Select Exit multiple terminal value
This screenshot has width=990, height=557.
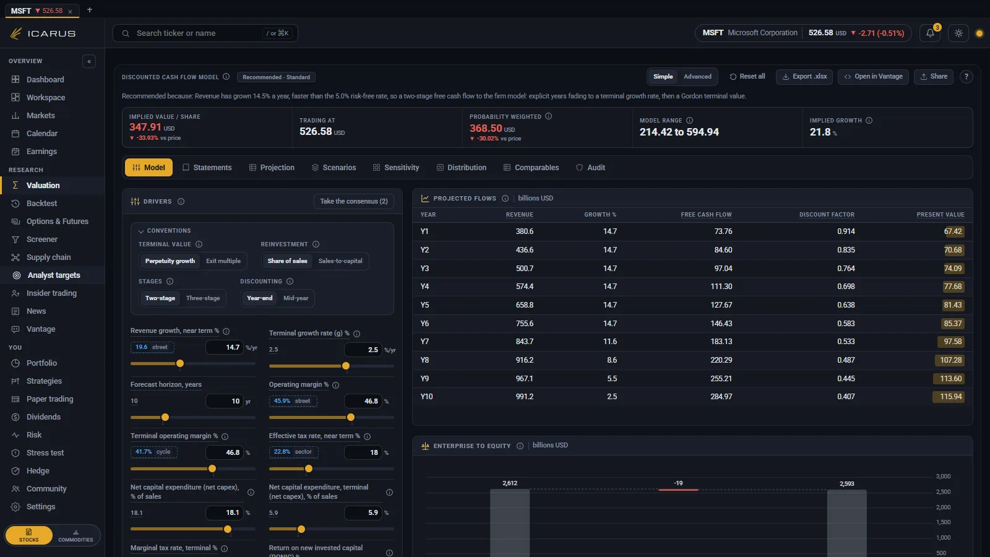[223, 261]
